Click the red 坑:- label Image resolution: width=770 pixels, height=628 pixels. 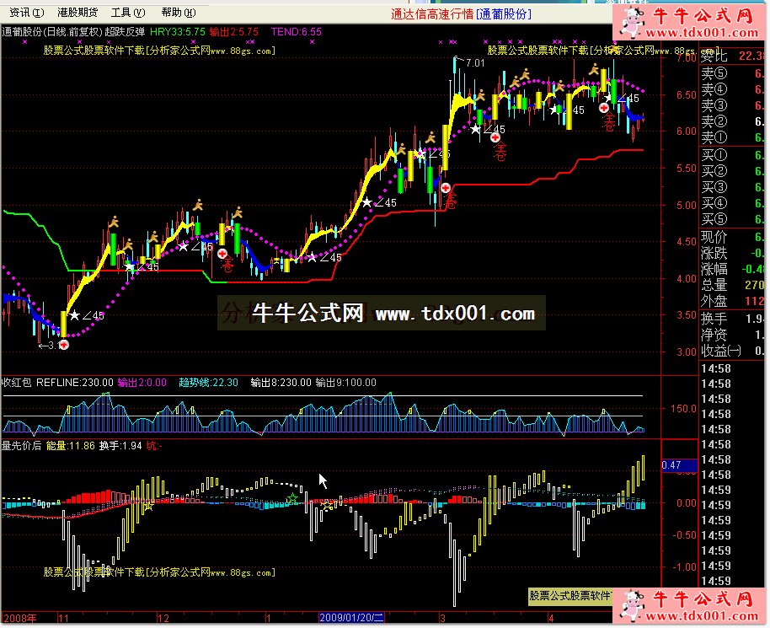click(154, 446)
